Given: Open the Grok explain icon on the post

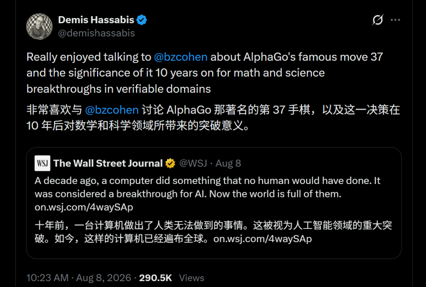Looking at the screenshot, I should (x=377, y=20).
